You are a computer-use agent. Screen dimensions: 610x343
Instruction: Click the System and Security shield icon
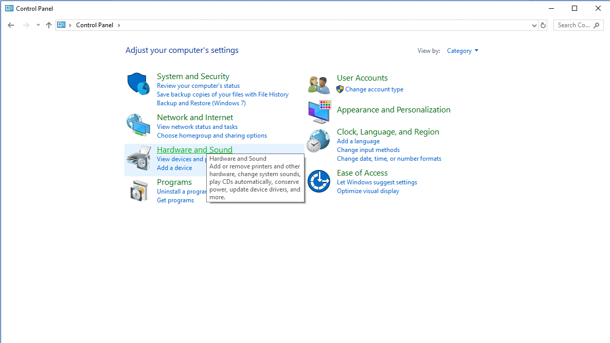pyautogui.click(x=138, y=84)
